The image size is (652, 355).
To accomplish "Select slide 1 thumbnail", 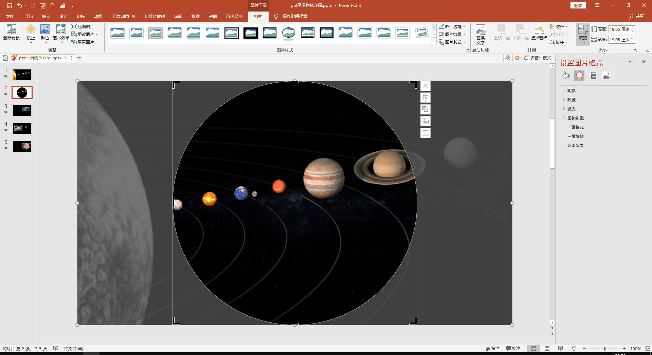I will (x=22, y=75).
